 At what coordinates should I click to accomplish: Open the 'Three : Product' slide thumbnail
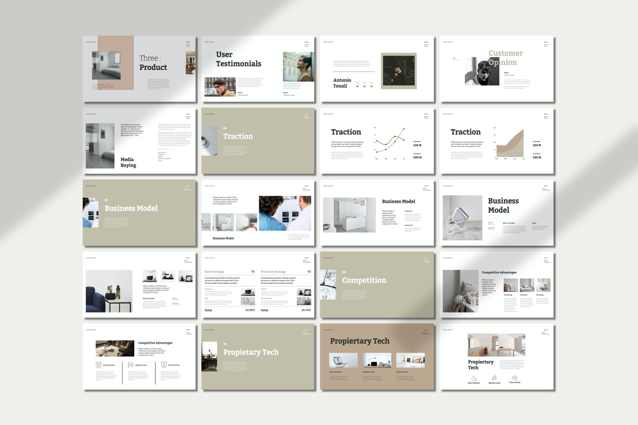click(x=139, y=69)
